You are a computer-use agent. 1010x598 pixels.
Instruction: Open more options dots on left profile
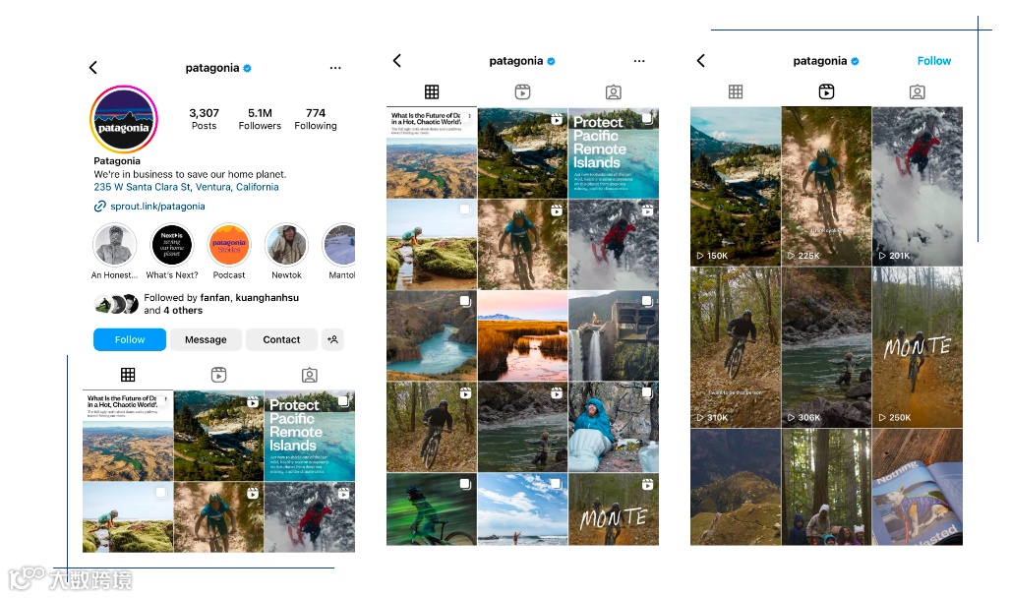[335, 68]
